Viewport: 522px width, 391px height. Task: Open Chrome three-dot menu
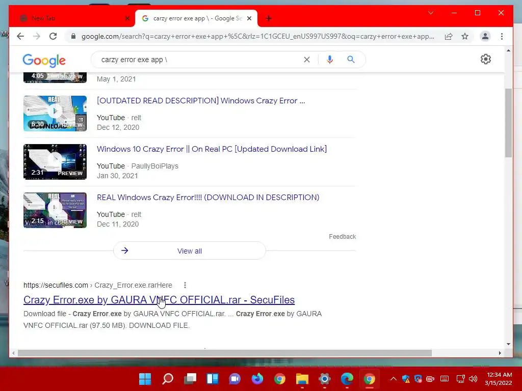[502, 36]
